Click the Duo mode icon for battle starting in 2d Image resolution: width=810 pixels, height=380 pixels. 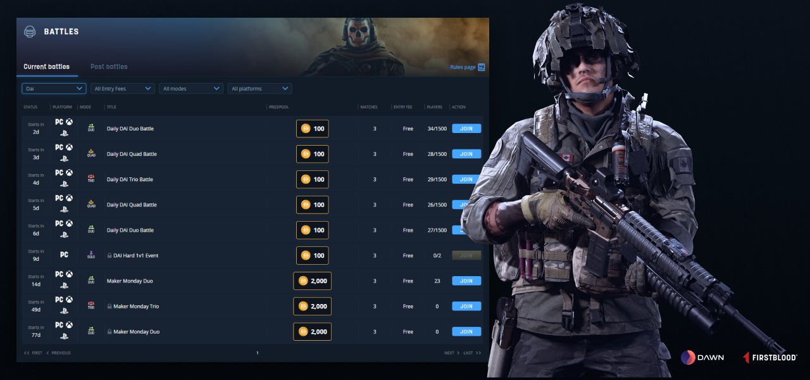pyautogui.click(x=91, y=129)
